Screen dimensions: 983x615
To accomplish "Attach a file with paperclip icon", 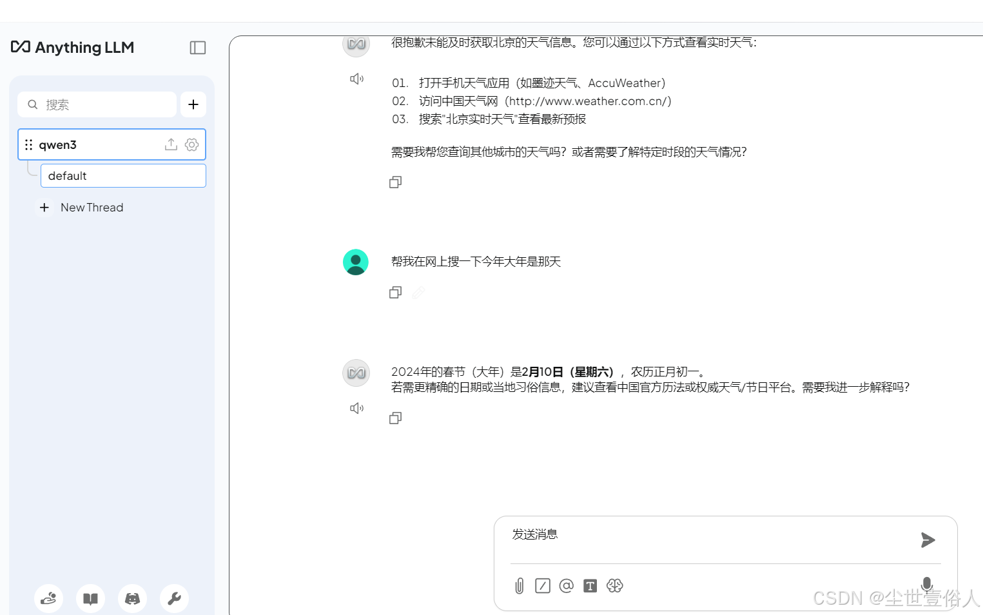I will point(520,586).
